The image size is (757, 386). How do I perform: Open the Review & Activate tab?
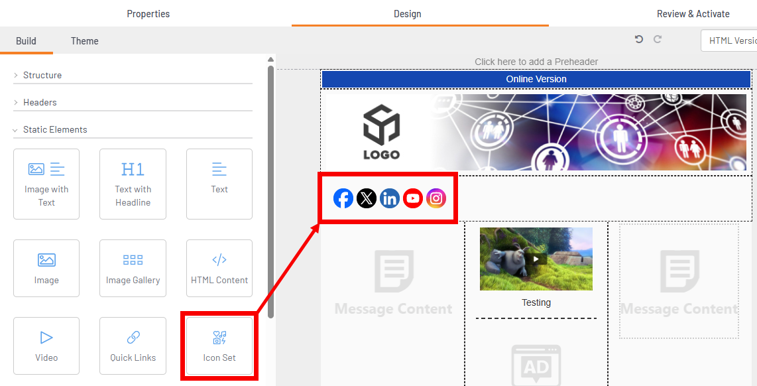click(693, 14)
